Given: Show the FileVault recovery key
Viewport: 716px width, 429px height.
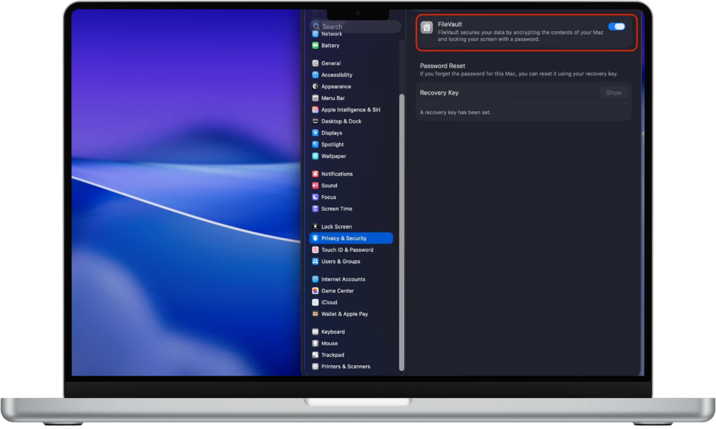Looking at the screenshot, I should click(x=613, y=92).
